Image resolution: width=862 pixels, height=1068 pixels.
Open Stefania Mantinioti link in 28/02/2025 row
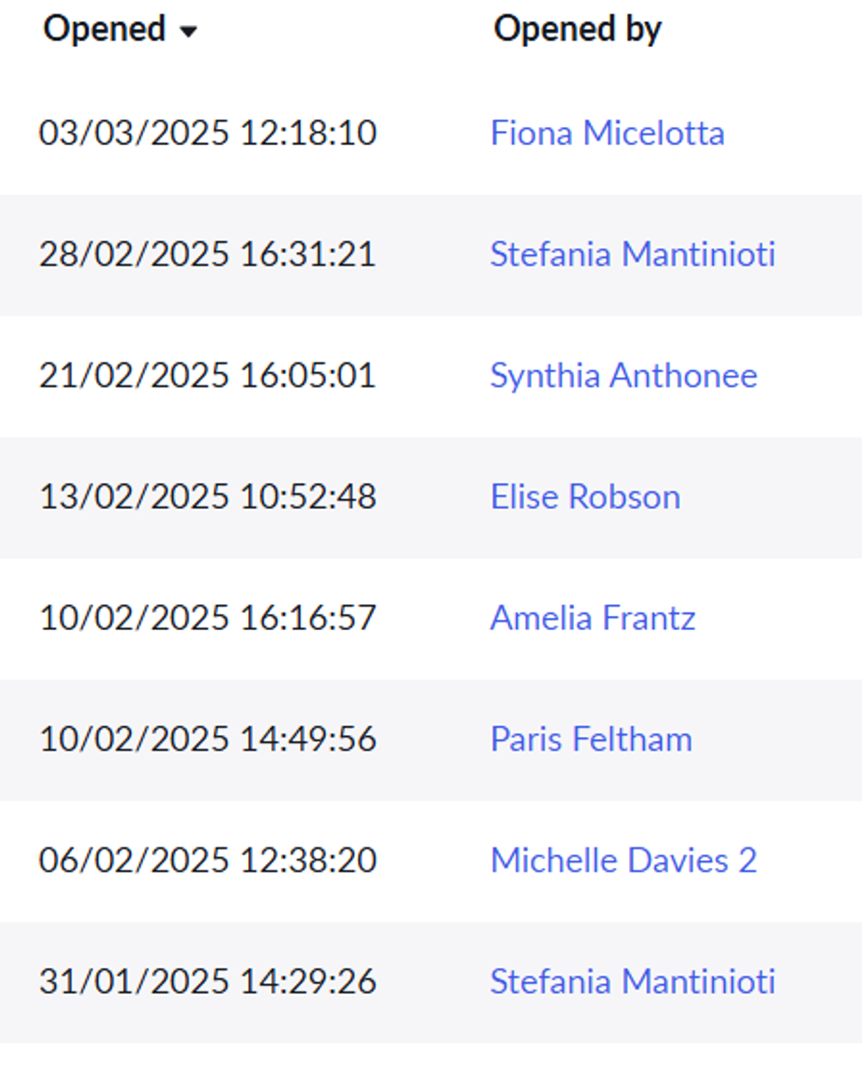(x=632, y=255)
